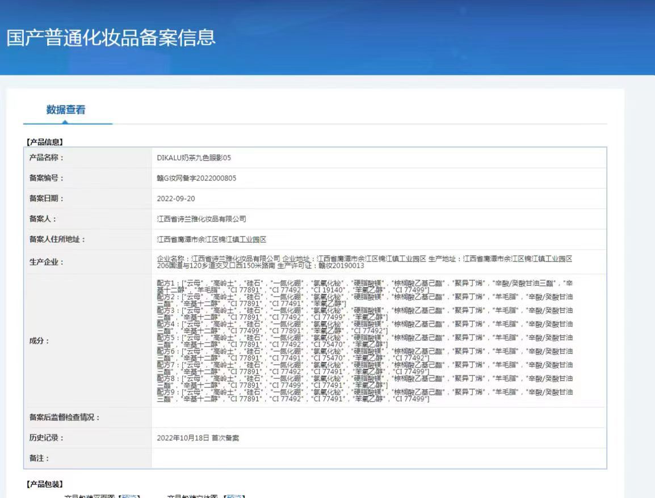Click the 产品名称 row label
The height and width of the screenshot is (498, 655).
pyautogui.click(x=47, y=158)
